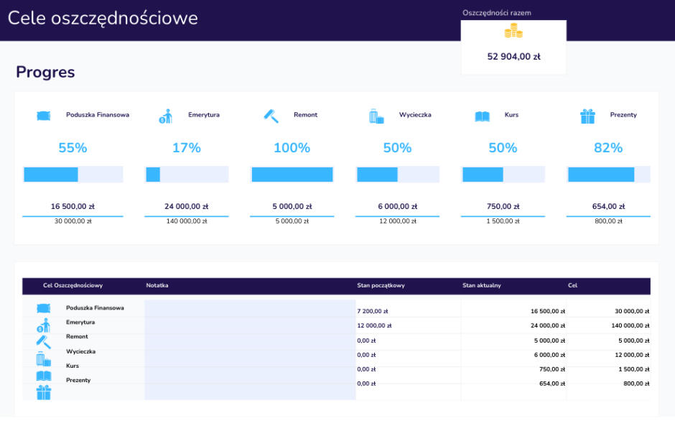
Task: Select the Stan aktualny column header
Action: coord(482,286)
